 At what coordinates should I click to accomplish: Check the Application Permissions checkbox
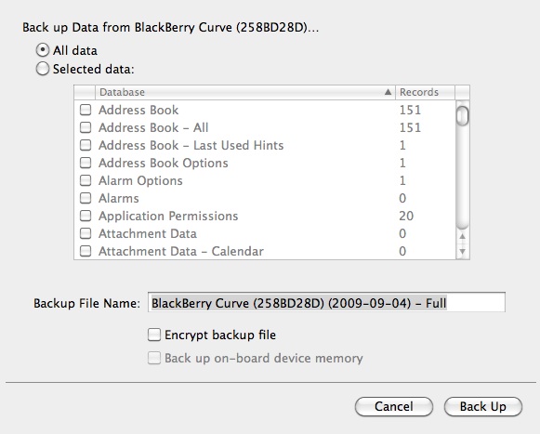point(86,216)
